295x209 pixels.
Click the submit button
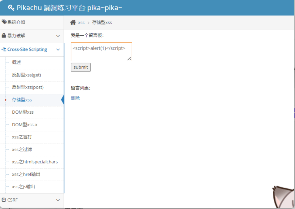[x=81, y=67]
